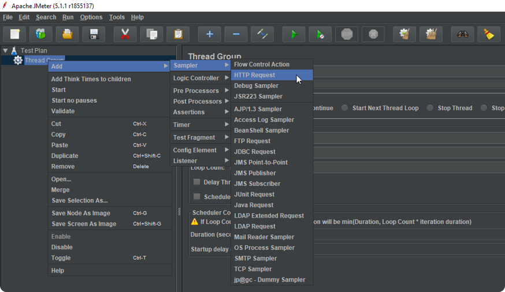Select TCP Sampler entry
The image size is (505, 292).
point(272,269)
